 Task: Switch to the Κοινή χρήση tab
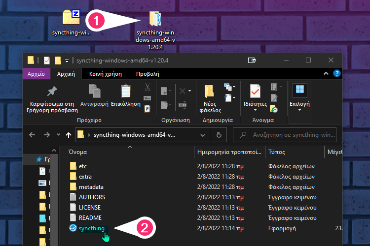coord(106,74)
